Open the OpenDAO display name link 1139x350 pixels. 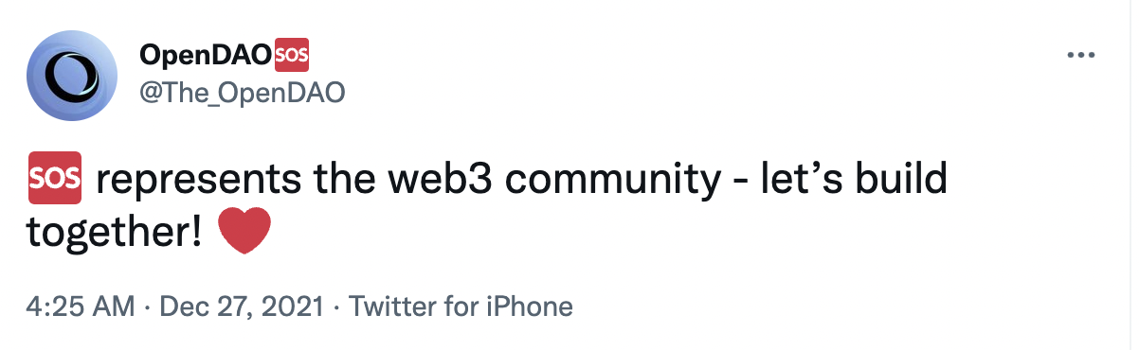pyautogui.click(x=205, y=57)
